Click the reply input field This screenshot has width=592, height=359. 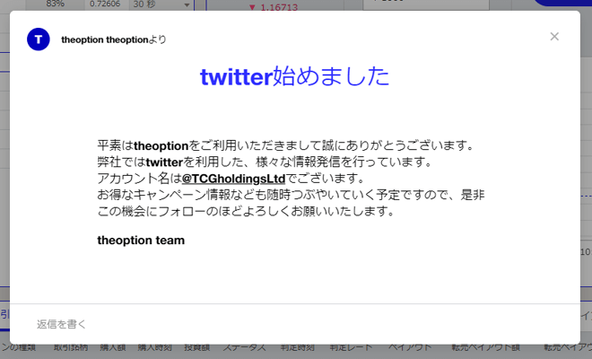point(295,324)
